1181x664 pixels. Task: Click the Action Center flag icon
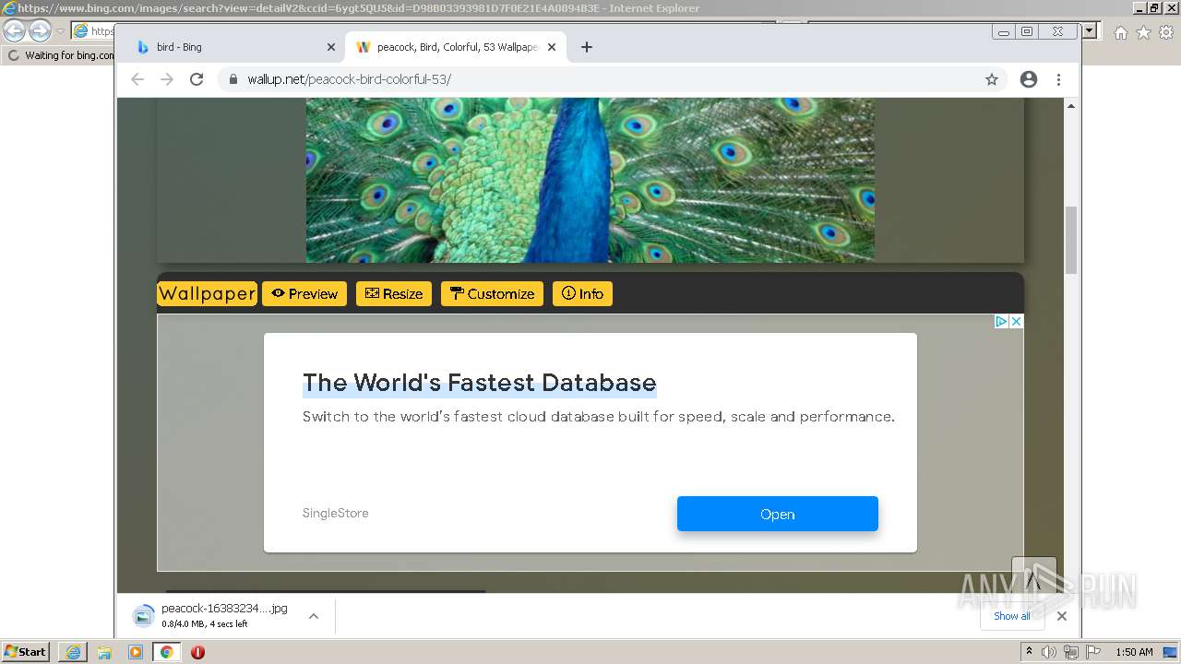point(1092,652)
